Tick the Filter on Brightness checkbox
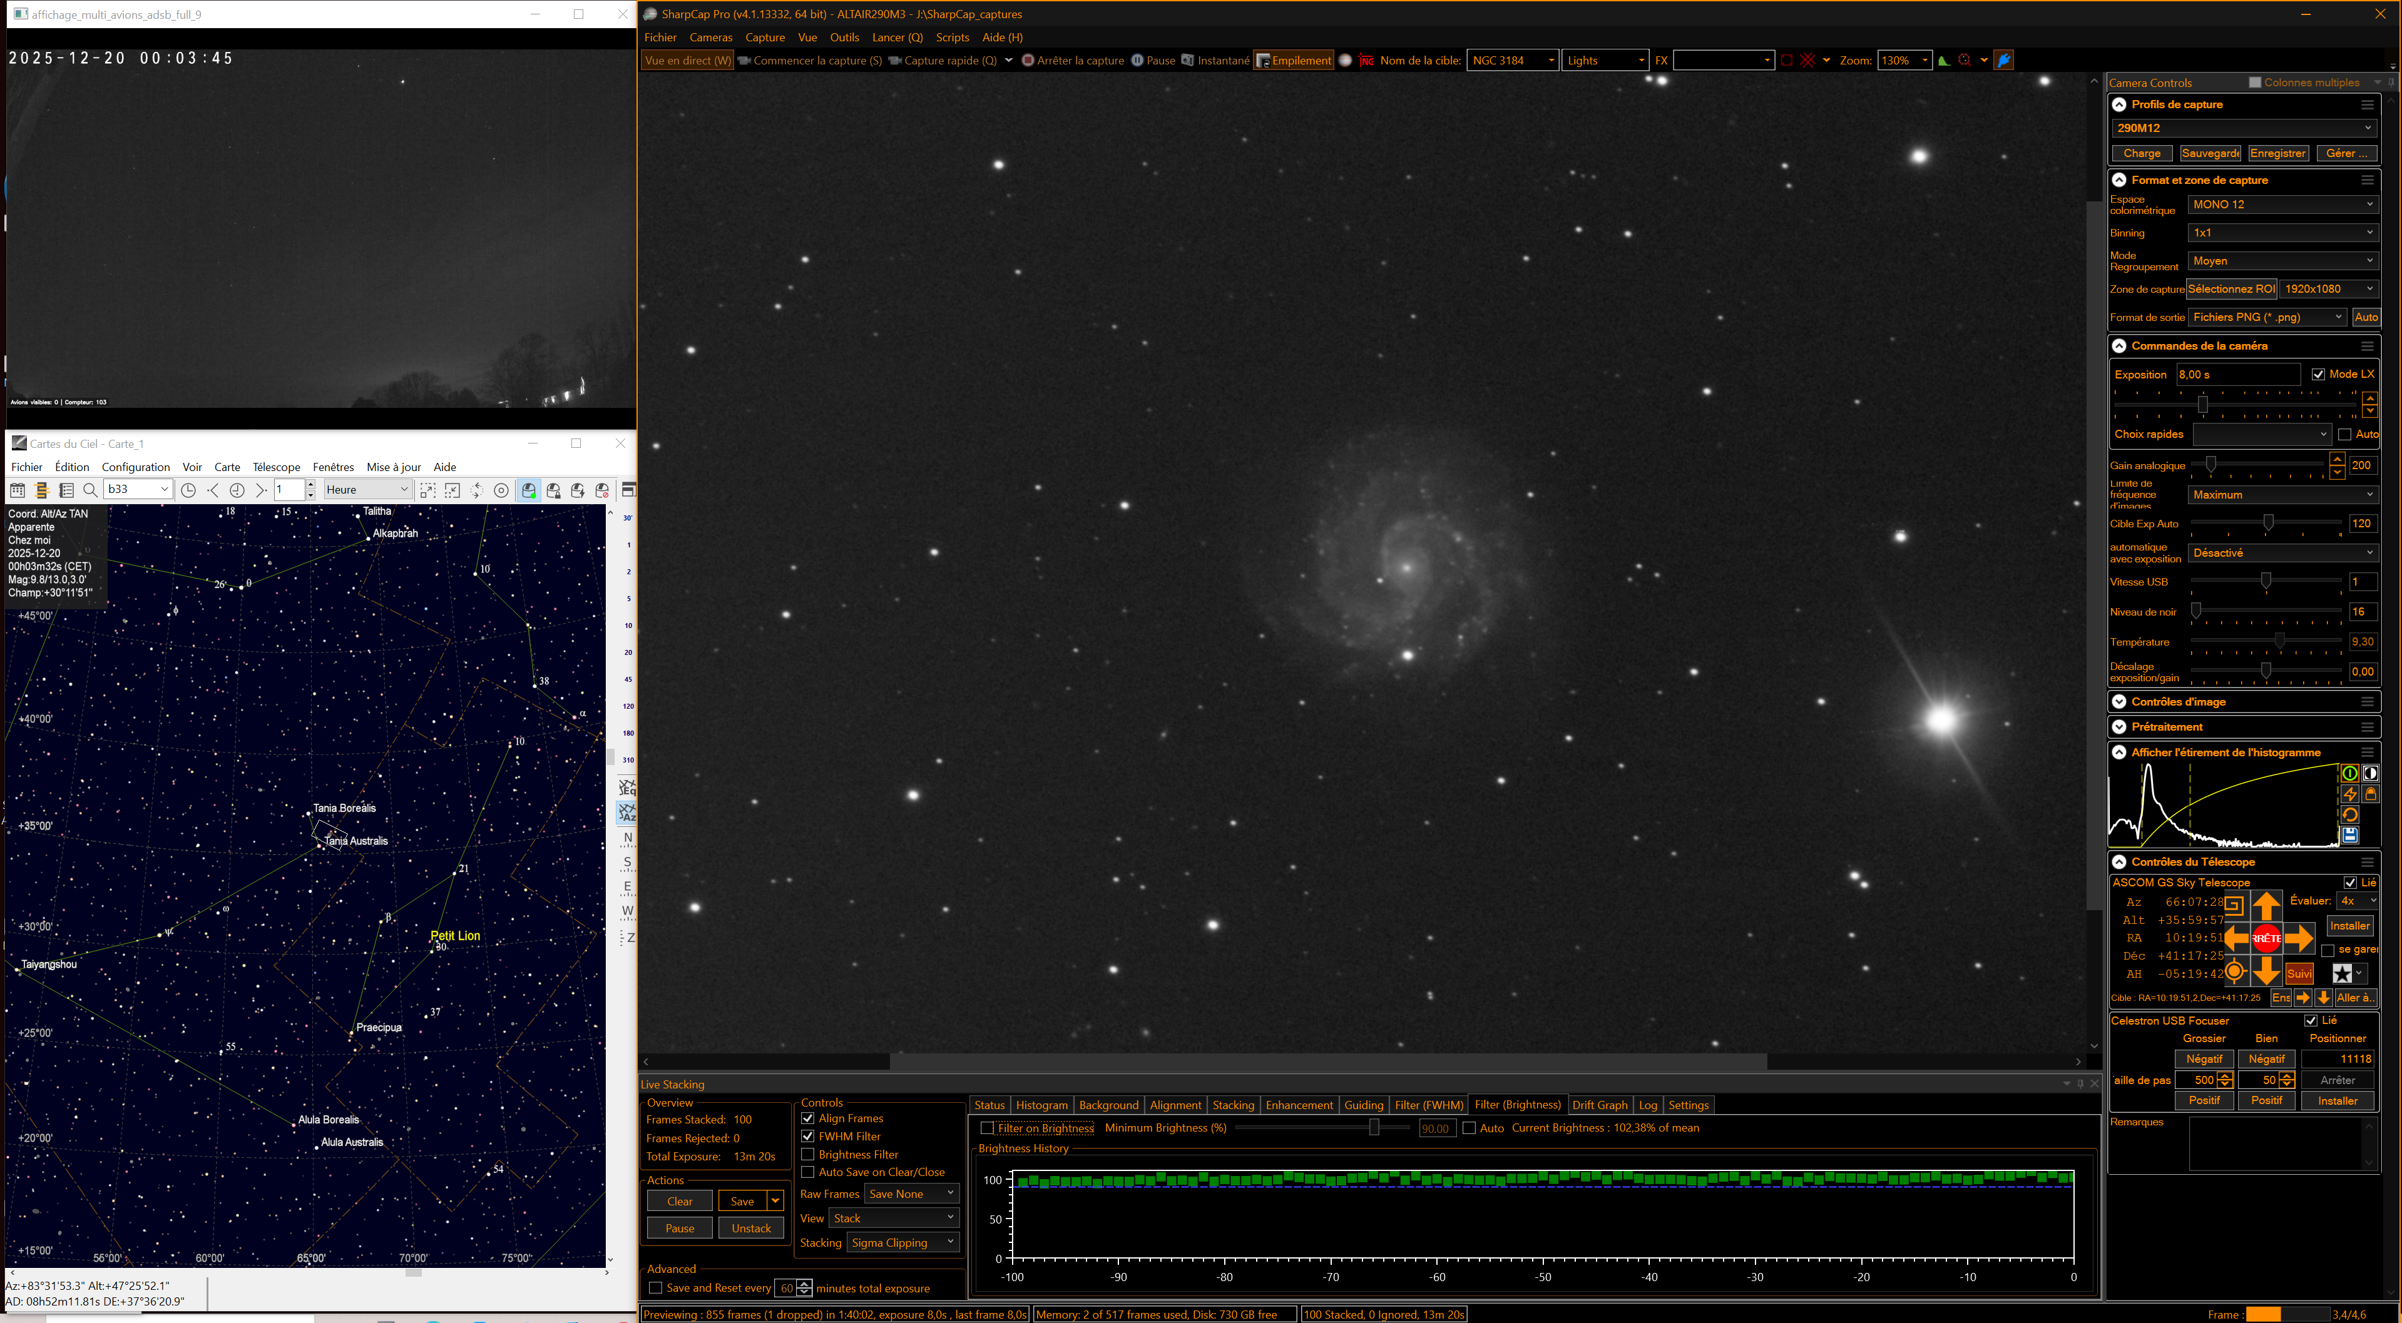 coord(988,1128)
